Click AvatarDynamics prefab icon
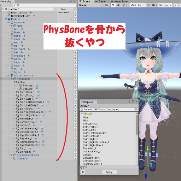Screen dimensions: 181x181 12,75
